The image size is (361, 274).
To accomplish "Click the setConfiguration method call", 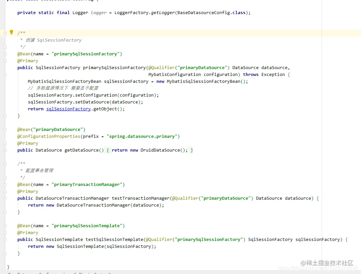I will 96,95.
